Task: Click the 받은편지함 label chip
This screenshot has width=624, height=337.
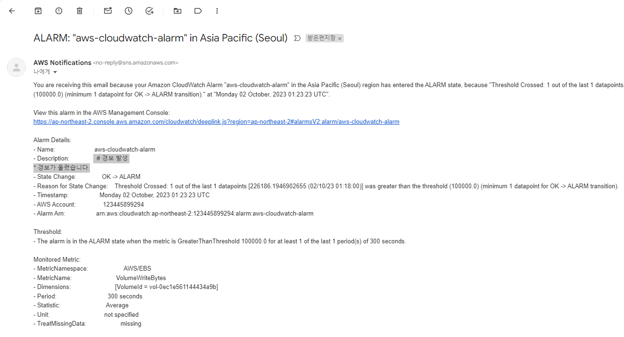Action: [x=321, y=38]
